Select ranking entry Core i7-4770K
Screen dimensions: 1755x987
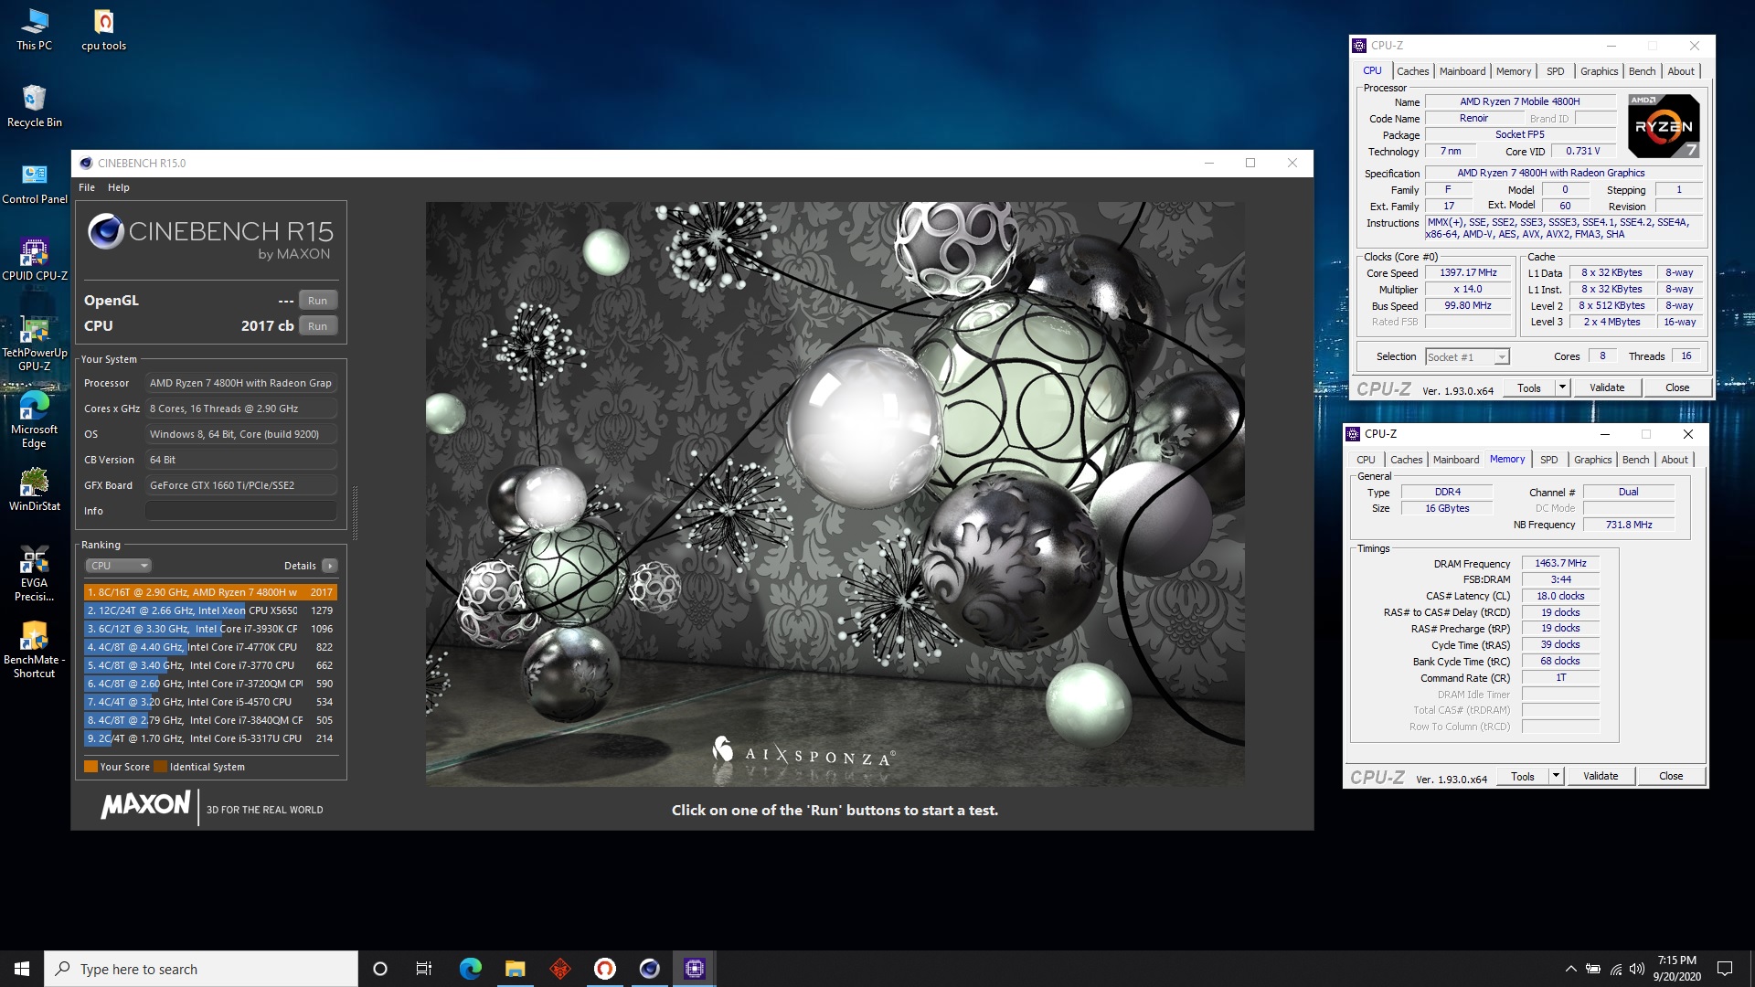pyautogui.click(x=211, y=647)
